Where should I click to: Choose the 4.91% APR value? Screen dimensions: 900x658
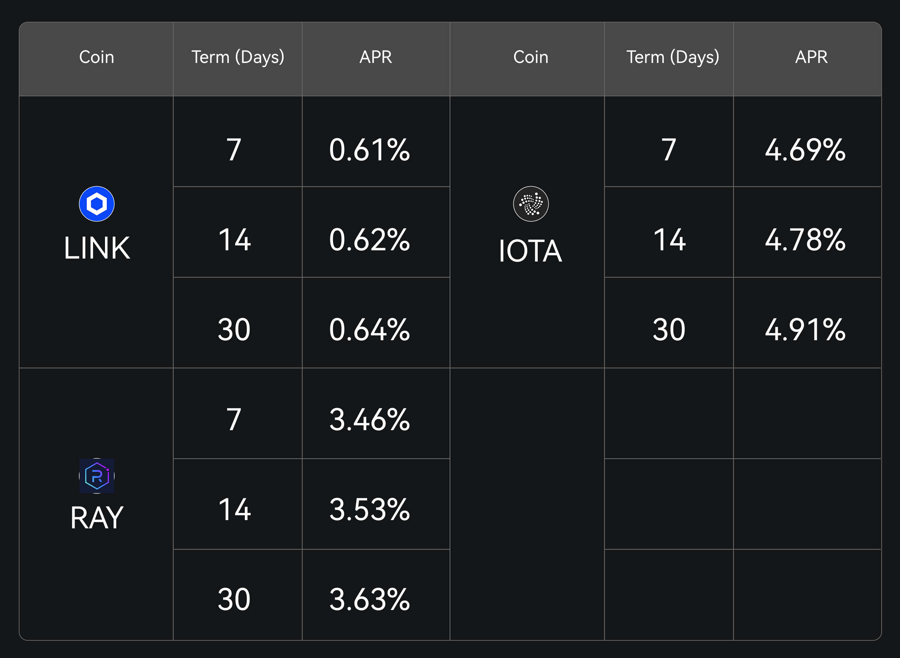coord(805,330)
